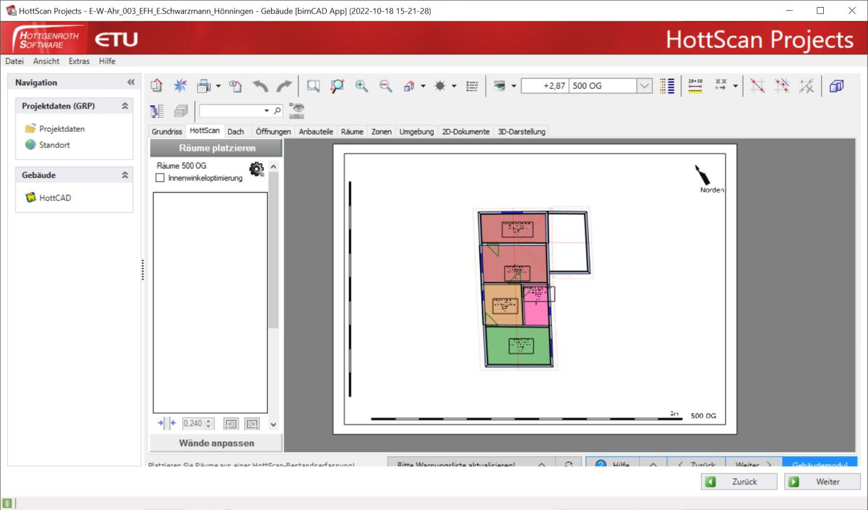Collapse the Navigation panel
Viewport: 868px width, 510px height.
tap(131, 82)
